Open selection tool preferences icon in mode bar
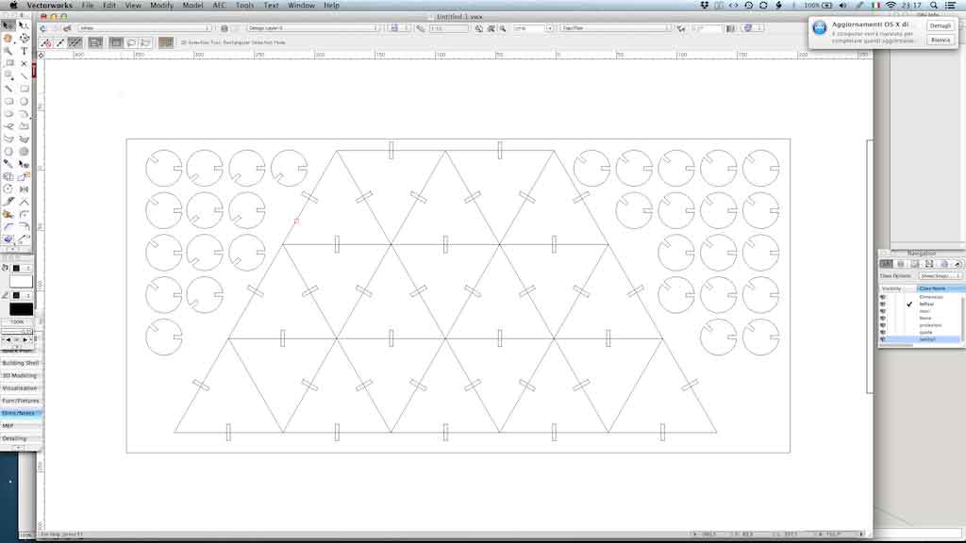The width and height of the screenshot is (966, 543). coord(166,42)
